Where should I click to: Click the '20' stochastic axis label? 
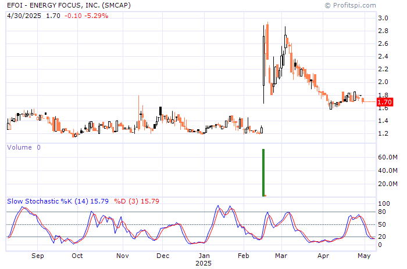tap(382, 237)
